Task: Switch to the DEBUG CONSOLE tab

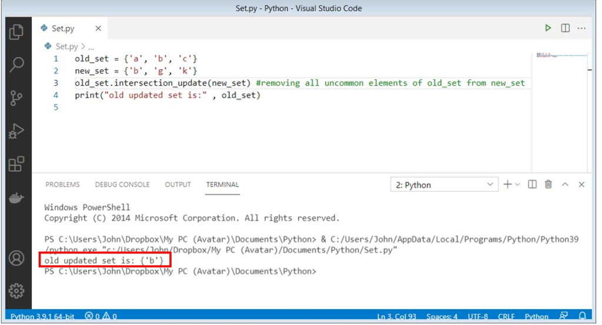Action: pos(122,184)
